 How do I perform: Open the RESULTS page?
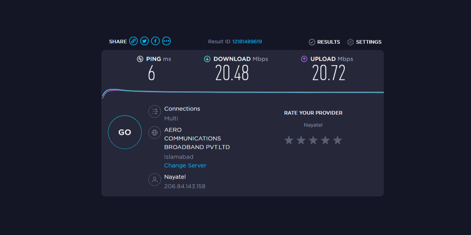(x=329, y=42)
